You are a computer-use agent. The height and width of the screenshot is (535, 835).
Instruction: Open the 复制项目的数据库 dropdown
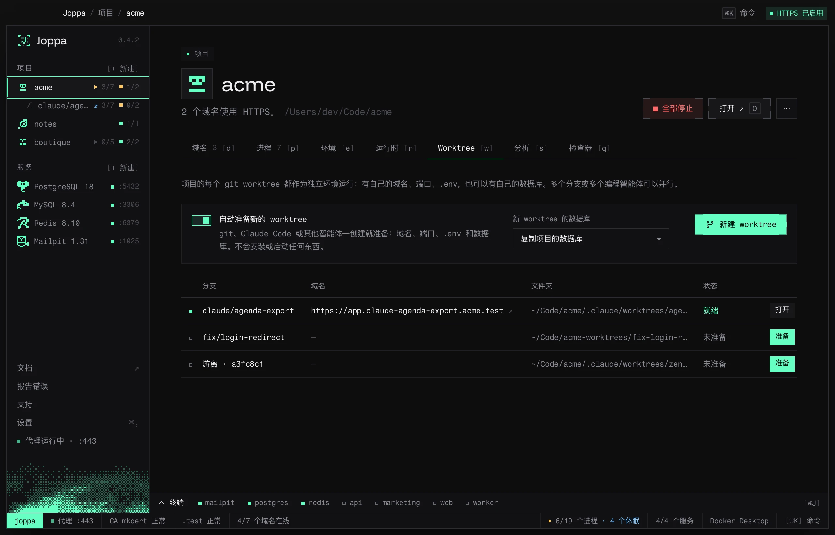coord(590,239)
